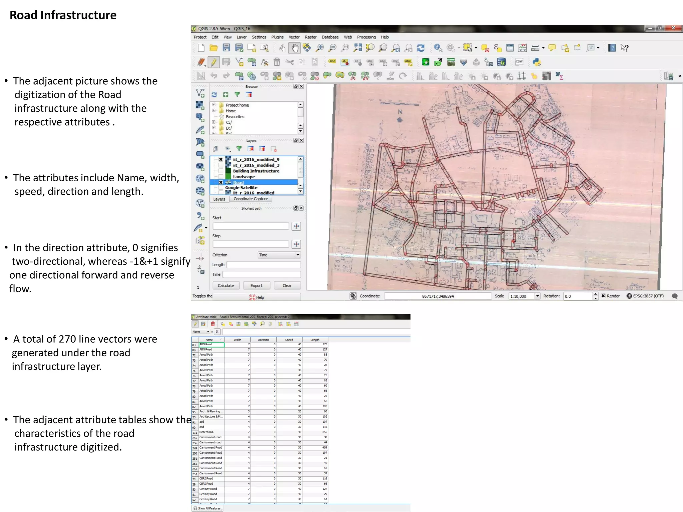
Task: Refresh the map canvas
Action: pyautogui.click(x=421, y=48)
